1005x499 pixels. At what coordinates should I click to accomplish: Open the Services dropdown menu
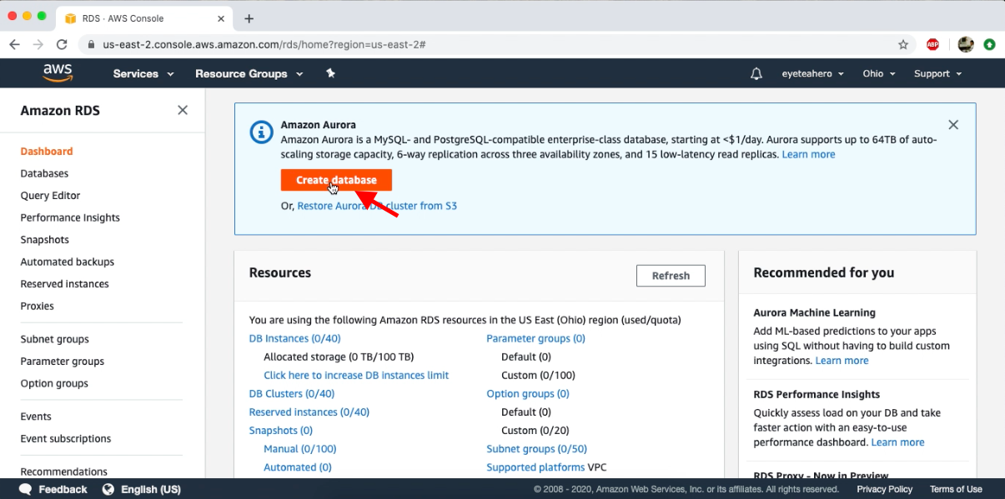pyautogui.click(x=143, y=73)
